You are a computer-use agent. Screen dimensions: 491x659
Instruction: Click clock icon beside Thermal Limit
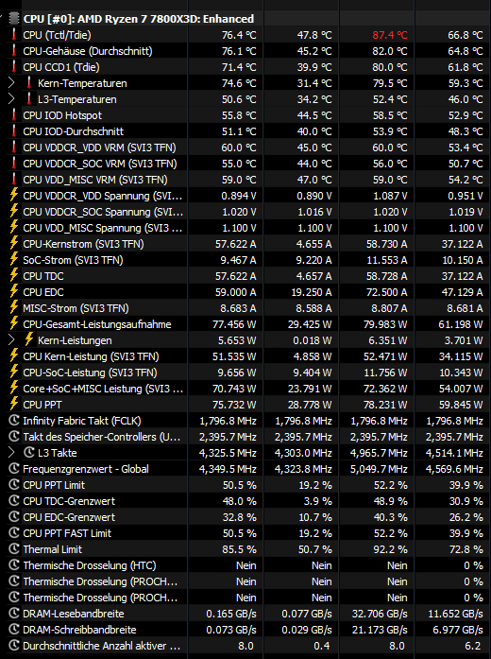point(14,549)
